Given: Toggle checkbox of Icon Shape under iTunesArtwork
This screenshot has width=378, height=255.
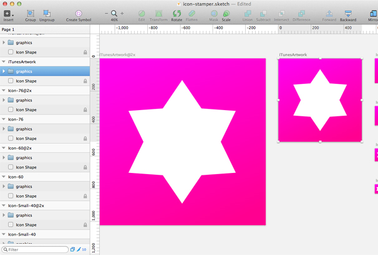Looking at the screenshot, I should click(11, 81).
